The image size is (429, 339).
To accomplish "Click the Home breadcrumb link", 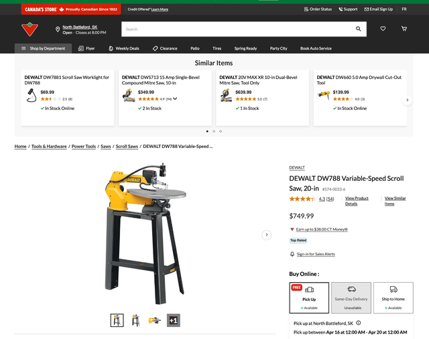I will (x=21, y=146).
